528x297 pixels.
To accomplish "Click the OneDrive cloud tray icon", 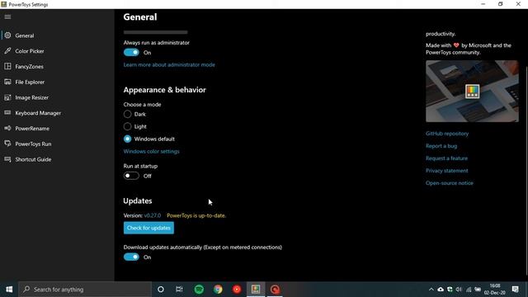I will coord(441,290).
